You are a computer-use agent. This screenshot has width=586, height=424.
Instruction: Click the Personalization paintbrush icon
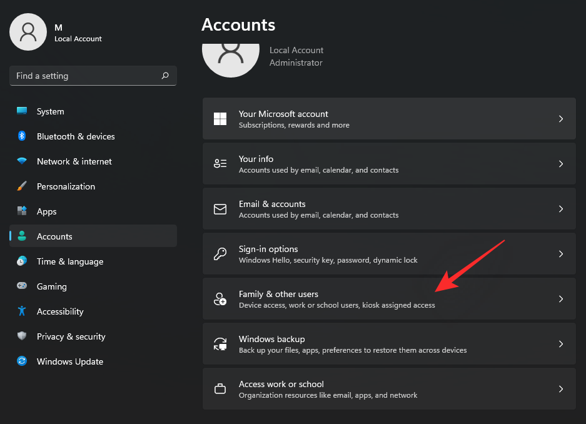(22, 186)
